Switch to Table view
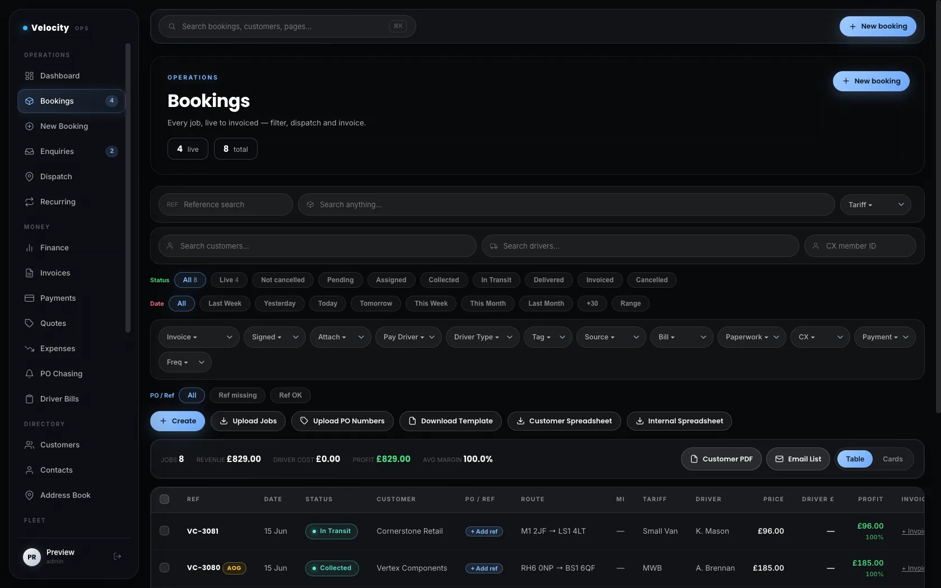 click(855, 459)
